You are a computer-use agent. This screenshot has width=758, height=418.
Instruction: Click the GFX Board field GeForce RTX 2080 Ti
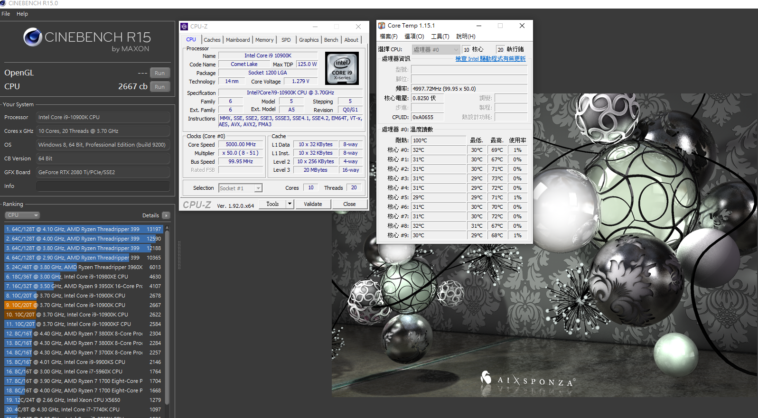pos(103,172)
